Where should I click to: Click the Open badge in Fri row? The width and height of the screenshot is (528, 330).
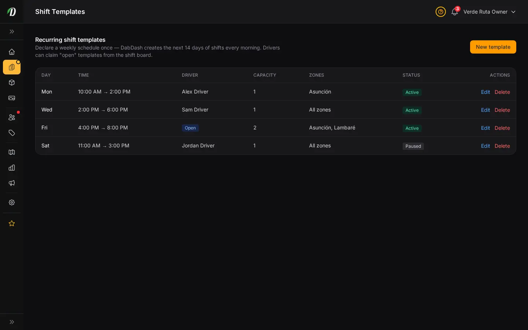[190, 128]
